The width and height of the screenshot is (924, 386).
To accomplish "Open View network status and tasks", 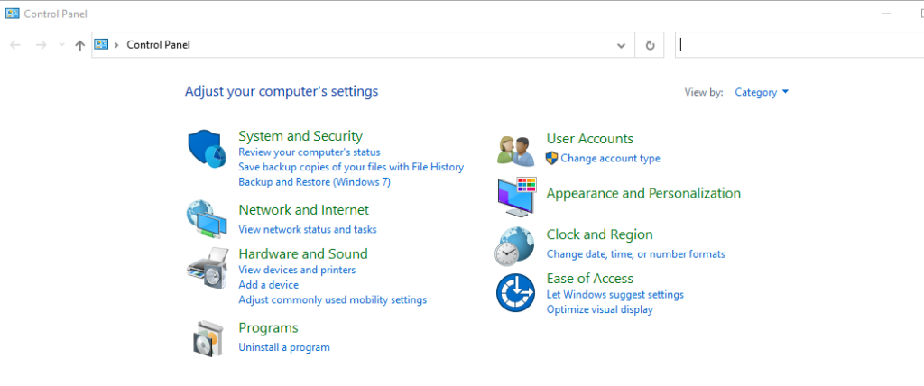I will pyautogui.click(x=308, y=229).
